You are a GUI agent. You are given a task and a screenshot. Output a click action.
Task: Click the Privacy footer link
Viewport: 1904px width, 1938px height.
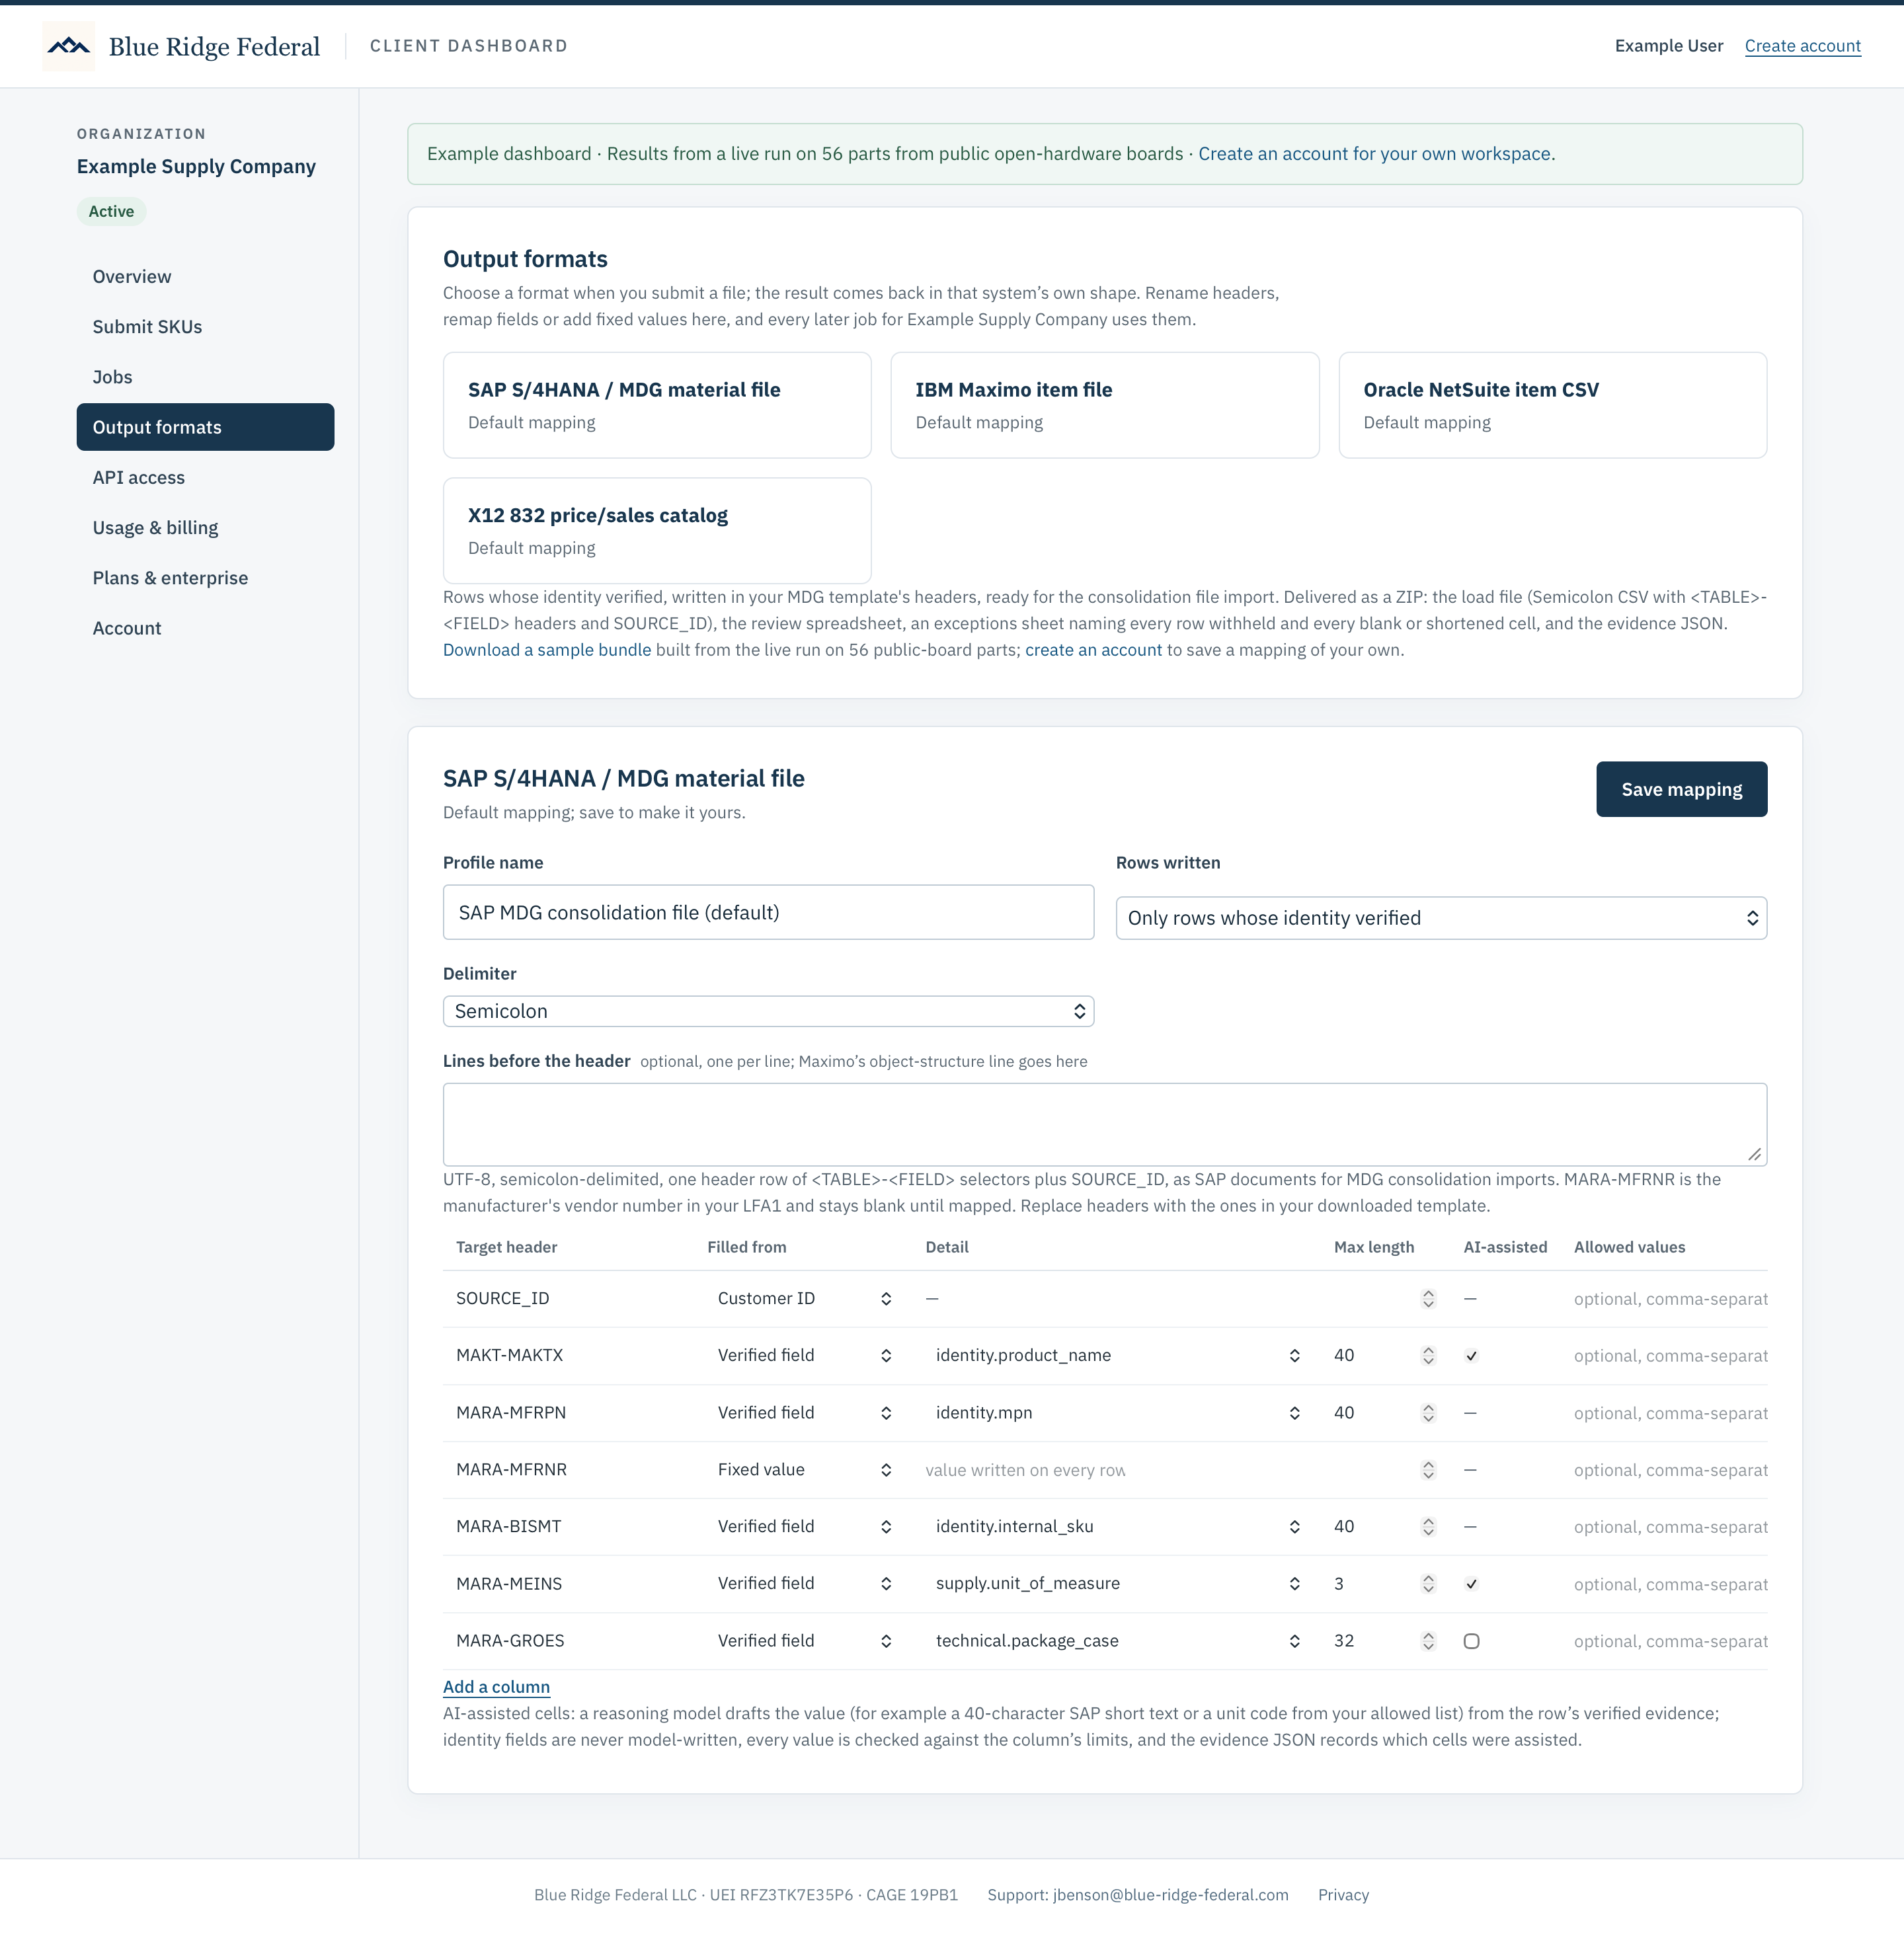(1343, 1895)
